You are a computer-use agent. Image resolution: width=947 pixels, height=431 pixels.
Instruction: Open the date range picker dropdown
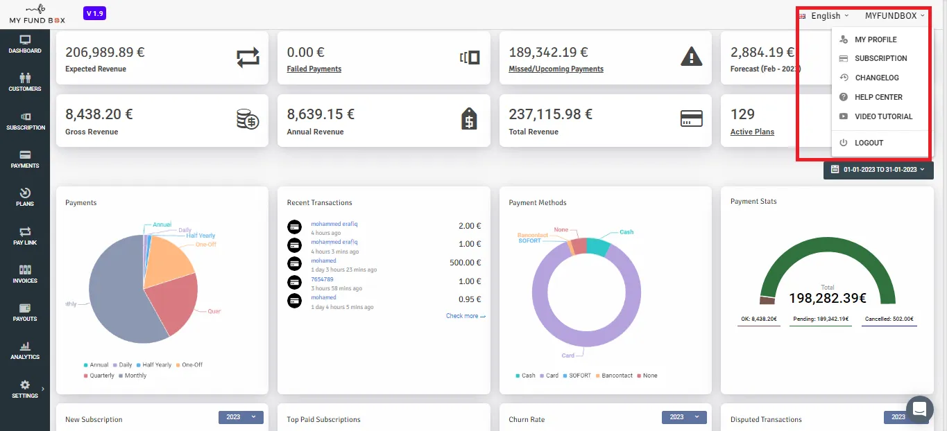pyautogui.click(x=878, y=170)
